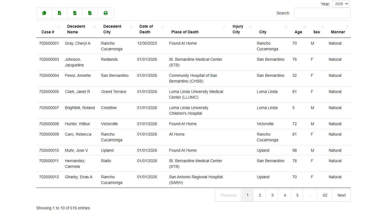Export table as PDF icon

click(90, 13)
